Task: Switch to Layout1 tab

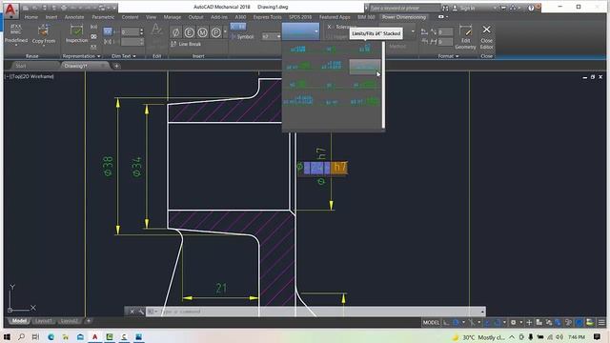Action: 43,321
